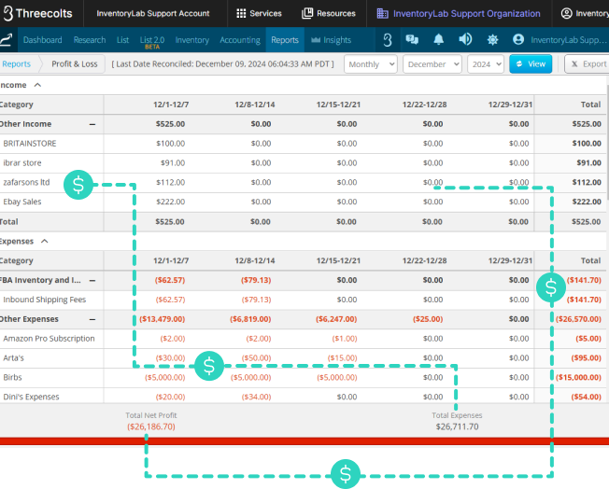Collapse the Income section
Viewport: 609px width, 489px height.
point(37,85)
